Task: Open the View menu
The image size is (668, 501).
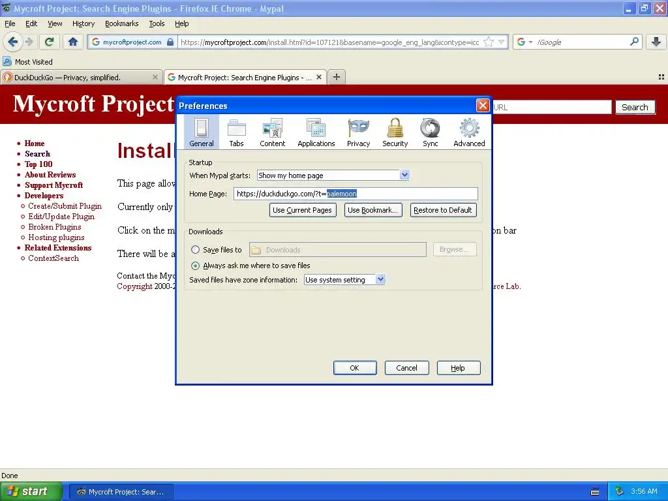Action: [55, 23]
